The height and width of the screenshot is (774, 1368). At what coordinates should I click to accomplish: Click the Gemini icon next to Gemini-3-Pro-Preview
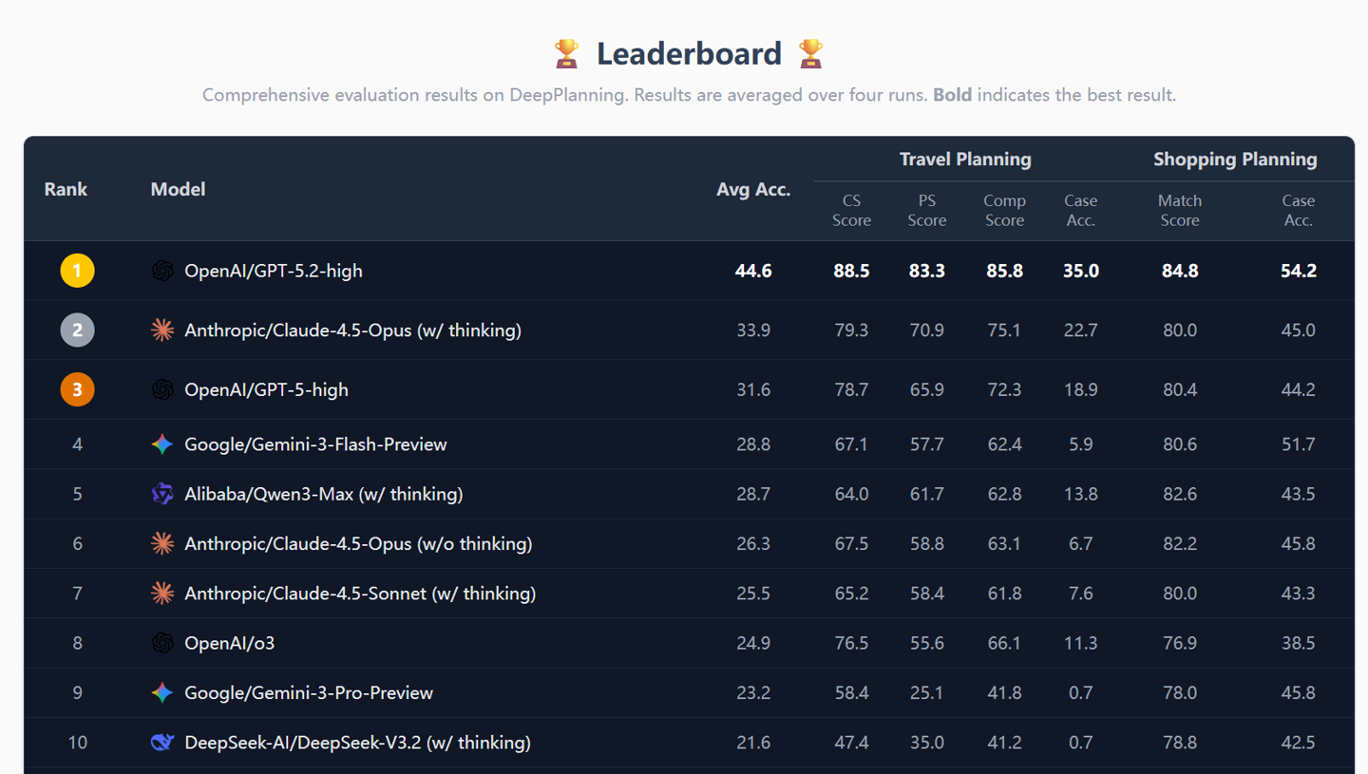[x=162, y=693]
